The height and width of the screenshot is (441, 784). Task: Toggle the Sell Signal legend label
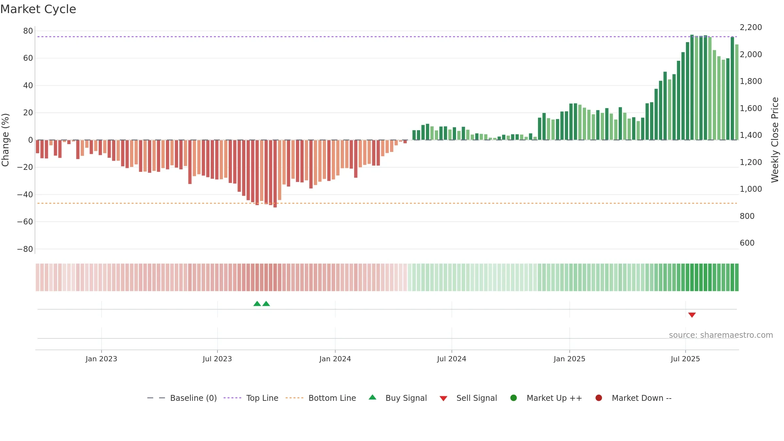coord(477,398)
